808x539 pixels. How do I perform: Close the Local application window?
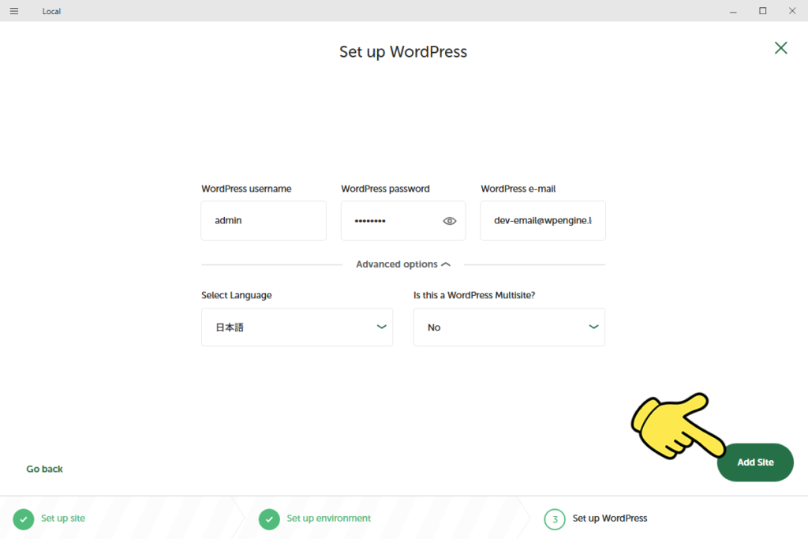792,11
